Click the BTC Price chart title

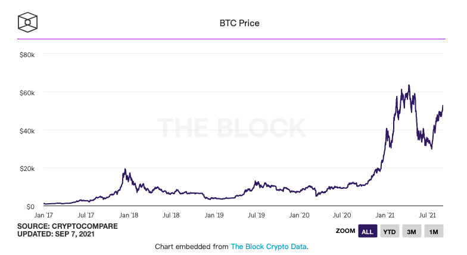click(239, 24)
